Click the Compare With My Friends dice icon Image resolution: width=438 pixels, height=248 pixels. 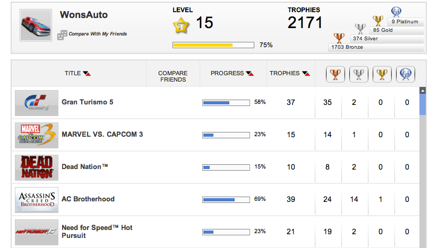click(61, 34)
